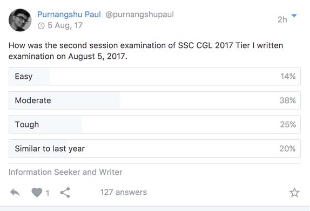Click the 5 Aug, 17 date

(x=65, y=25)
